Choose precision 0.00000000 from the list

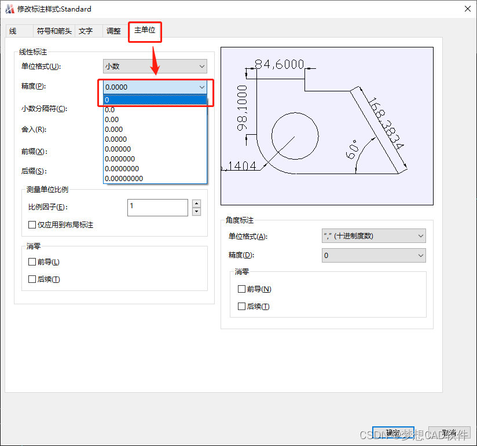point(155,179)
